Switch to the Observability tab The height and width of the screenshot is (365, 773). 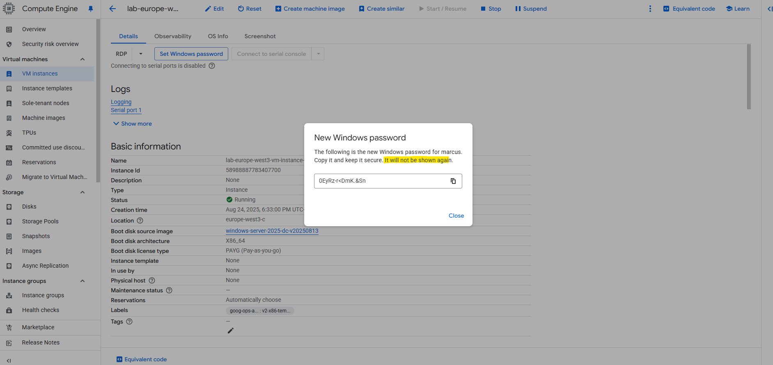point(173,36)
